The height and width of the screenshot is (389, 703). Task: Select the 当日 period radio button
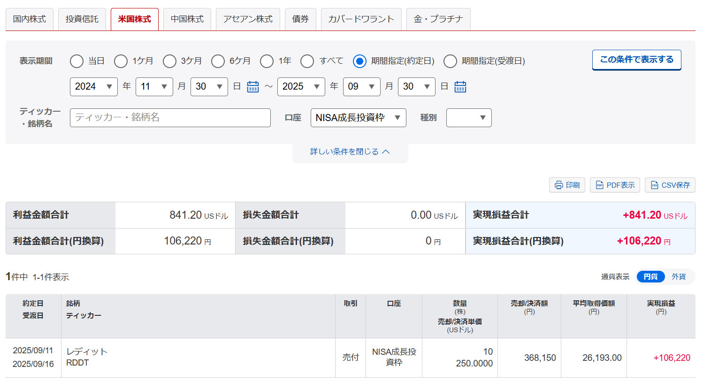(76, 61)
